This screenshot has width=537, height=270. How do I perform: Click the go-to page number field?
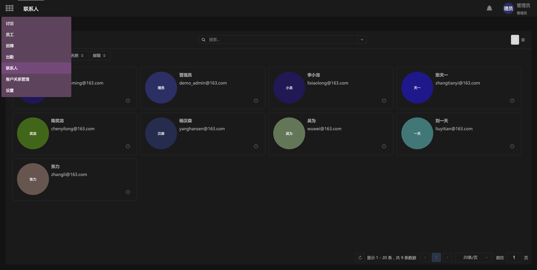(x=514, y=257)
